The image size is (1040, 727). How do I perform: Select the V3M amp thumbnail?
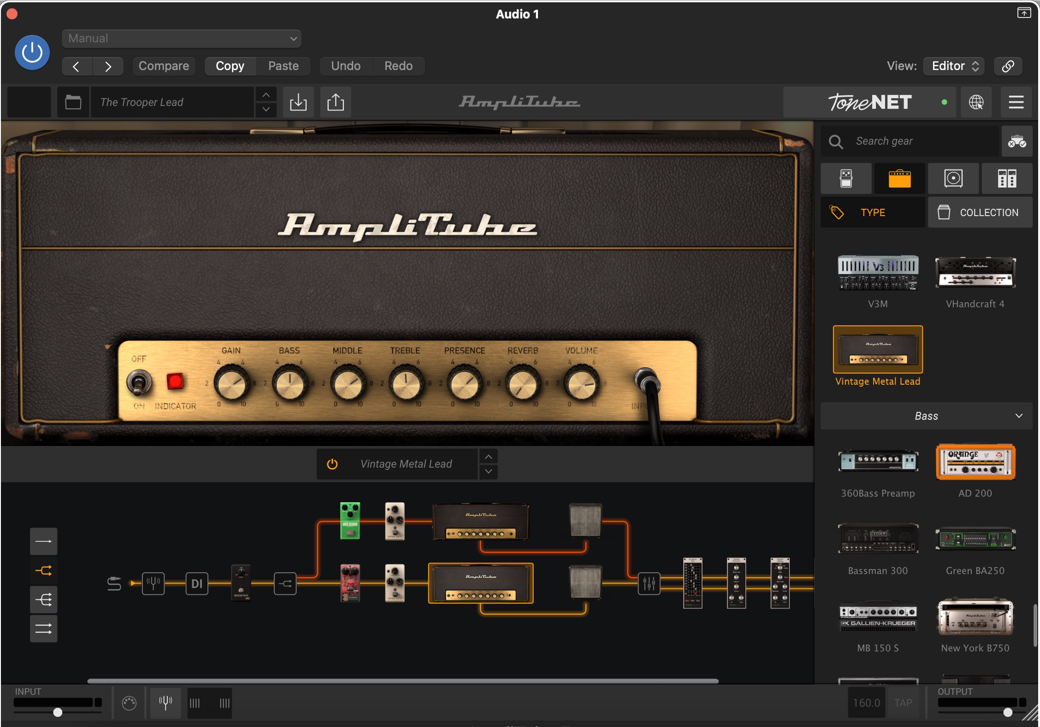878,273
